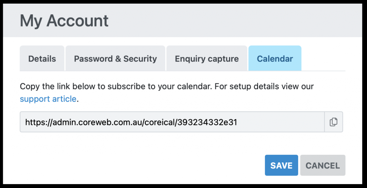
Task: View account Details settings
Action: (x=42, y=59)
